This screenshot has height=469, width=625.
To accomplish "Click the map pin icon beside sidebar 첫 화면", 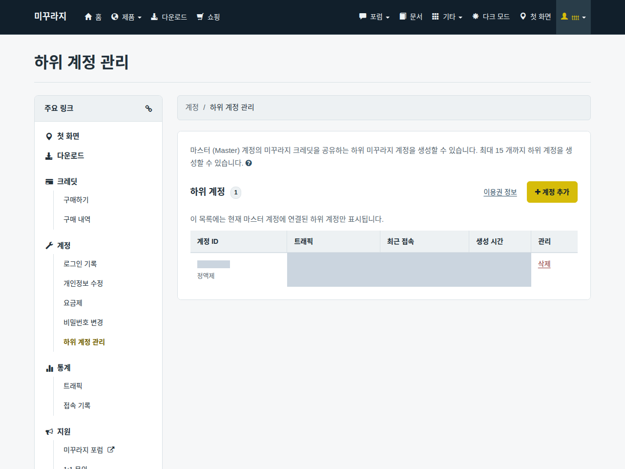I will point(49,136).
